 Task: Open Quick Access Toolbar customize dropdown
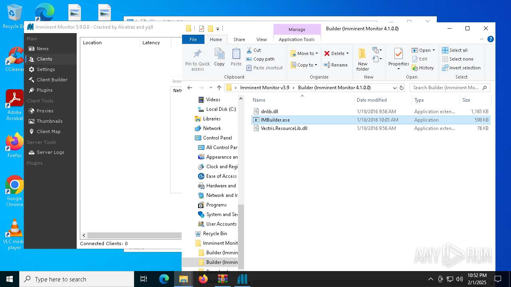click(218, 29)
